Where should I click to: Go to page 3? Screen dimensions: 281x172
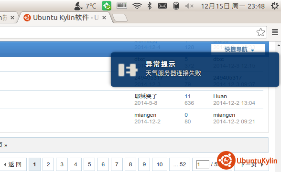[62, 164]
